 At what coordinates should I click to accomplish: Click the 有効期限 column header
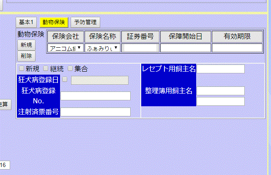[x=237, y=37]
